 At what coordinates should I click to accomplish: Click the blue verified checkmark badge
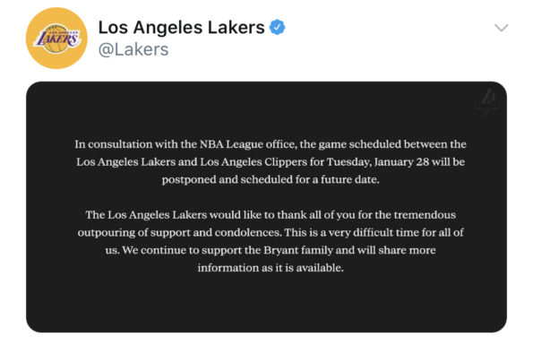(277, 27)
